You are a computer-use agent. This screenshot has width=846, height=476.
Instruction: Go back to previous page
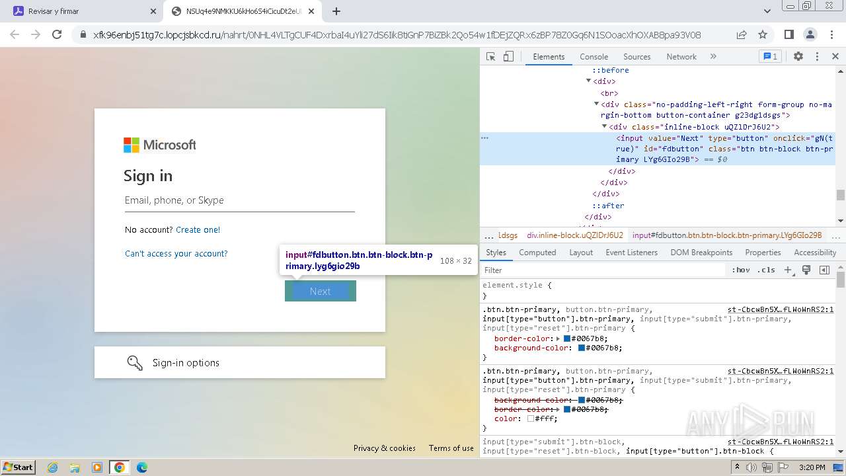pos(15,35)
